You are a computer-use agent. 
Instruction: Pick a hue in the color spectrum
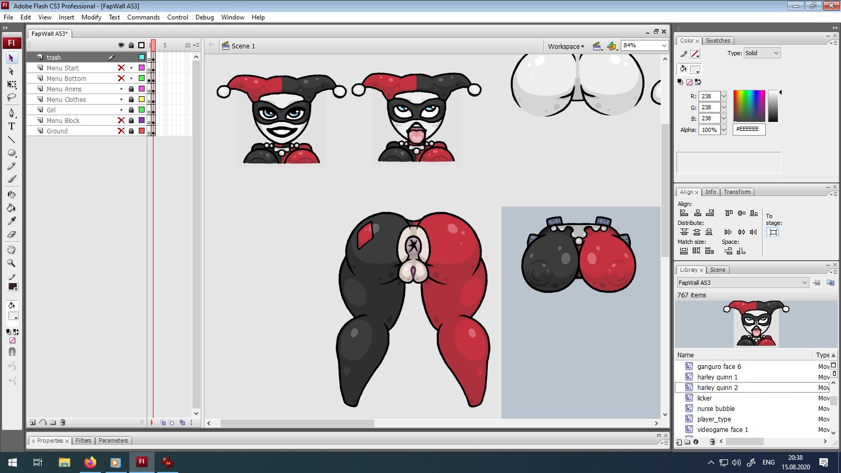click(749, 106)
